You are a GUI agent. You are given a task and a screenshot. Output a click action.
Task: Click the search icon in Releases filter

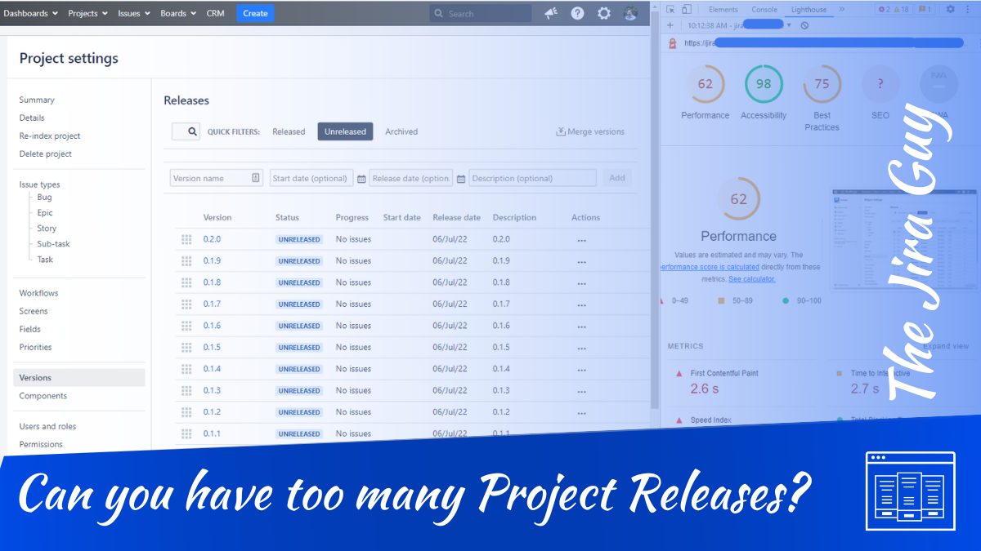tap(192, 131)
